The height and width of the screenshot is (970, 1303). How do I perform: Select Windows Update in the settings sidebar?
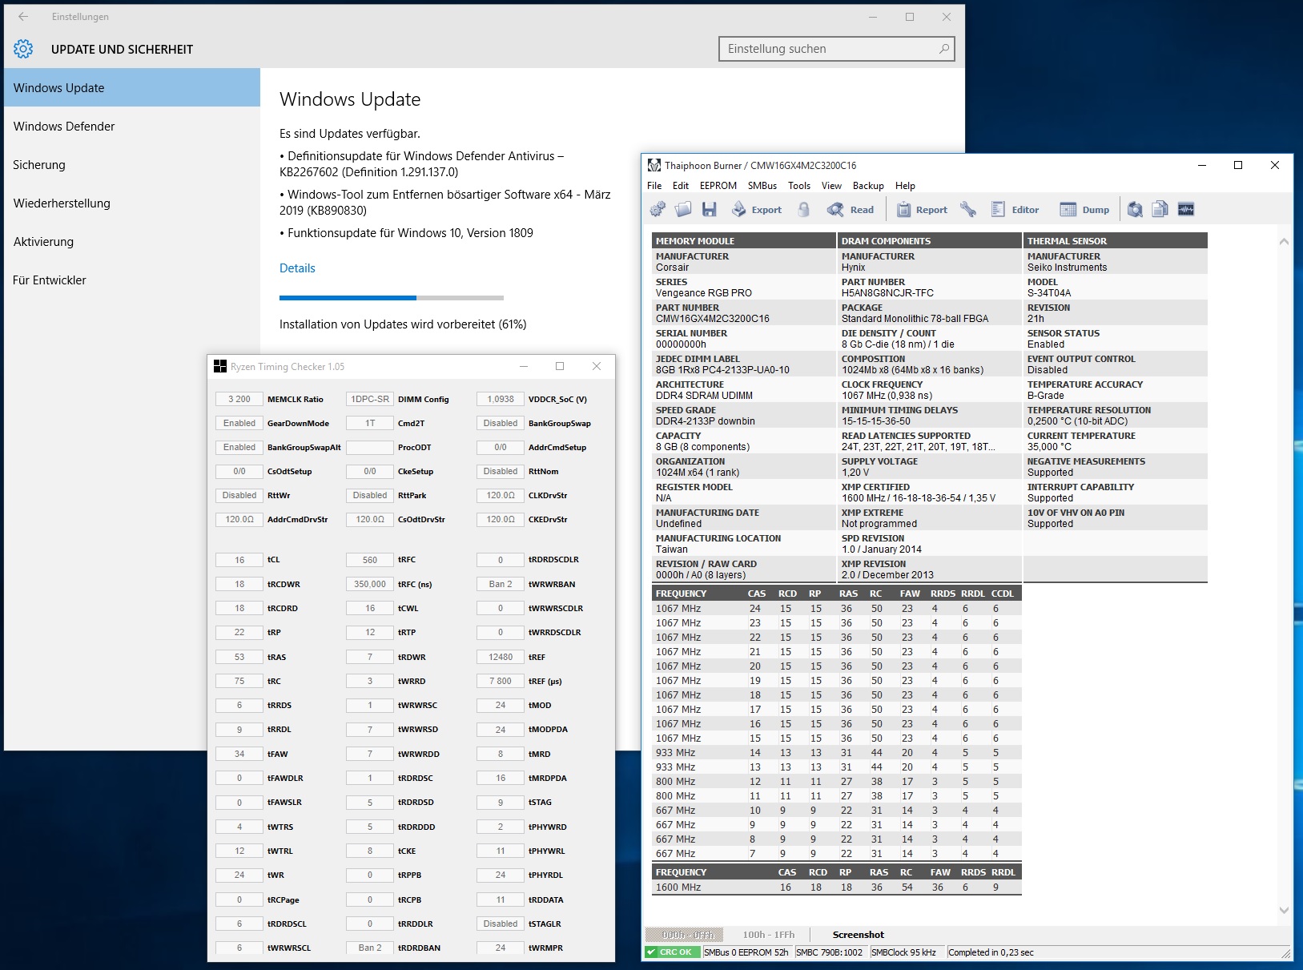point(132,87)
